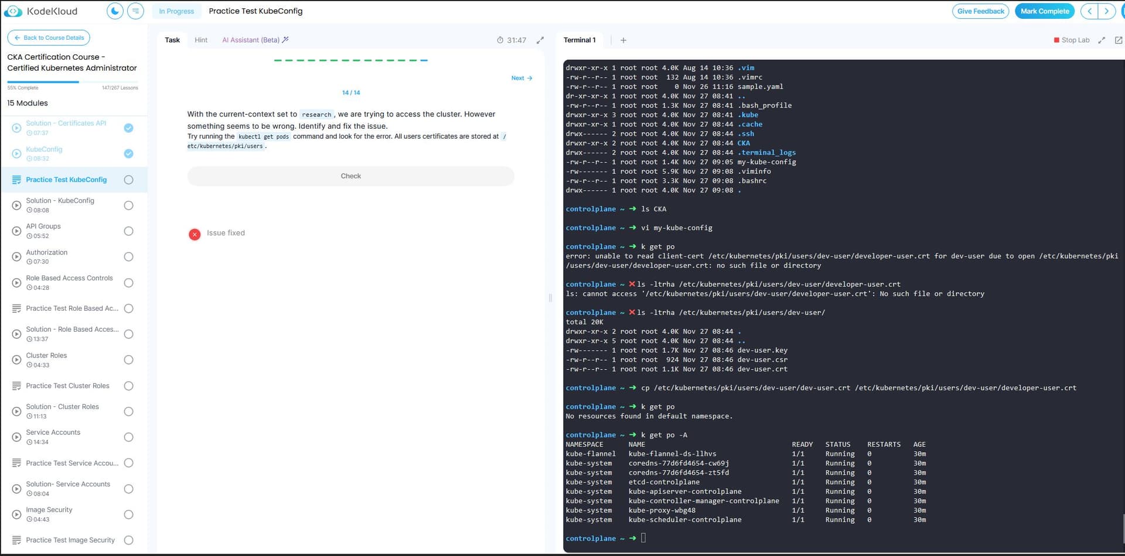Viewport: 1125px width, 556px height.
Task: Expand the task panel to fullscreen
Action: tap(540, 40)
